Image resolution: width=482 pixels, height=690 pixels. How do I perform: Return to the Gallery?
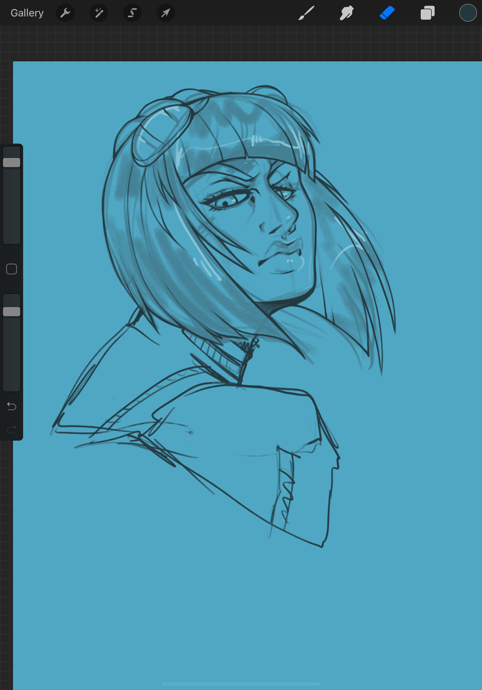click(x=27, y=13)
